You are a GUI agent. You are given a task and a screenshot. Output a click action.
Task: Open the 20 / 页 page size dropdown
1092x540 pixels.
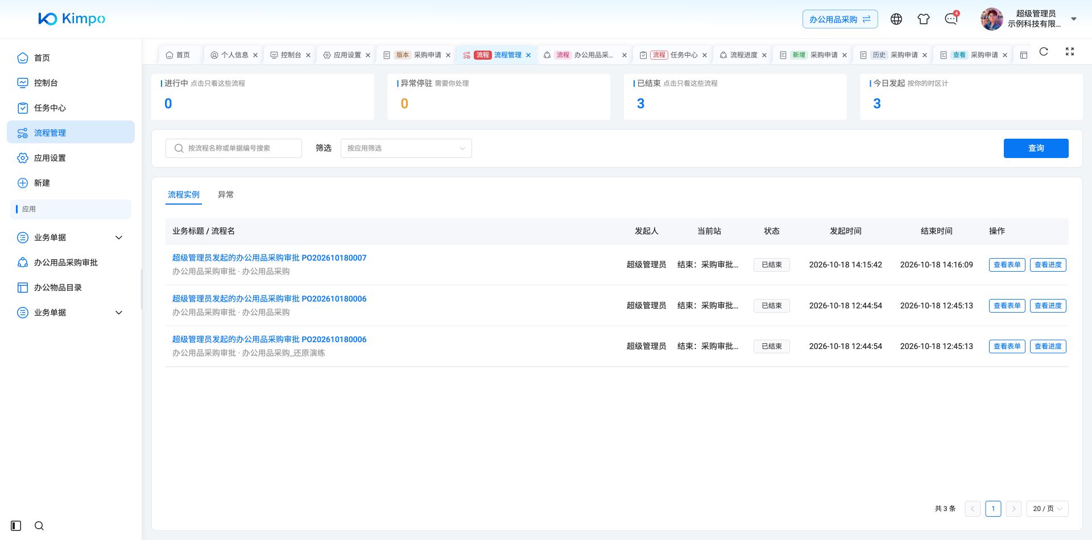coord(1048,509)
